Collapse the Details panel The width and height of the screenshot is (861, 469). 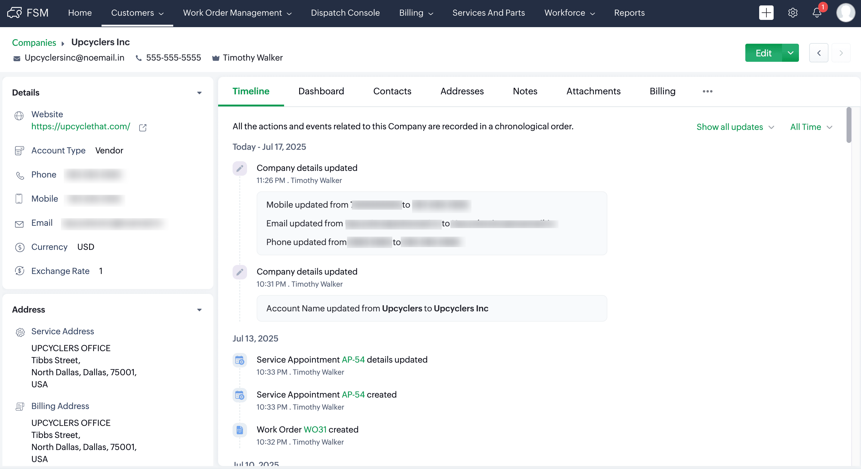point(199,93)
